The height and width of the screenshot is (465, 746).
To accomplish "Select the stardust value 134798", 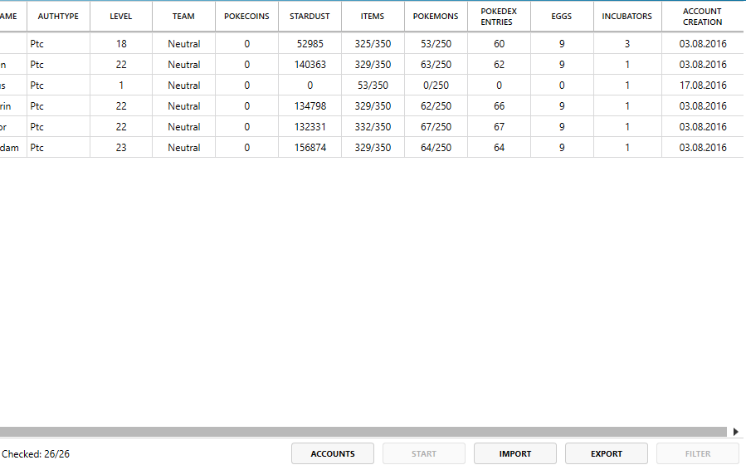I will pyautogui.click(x=310, y=106).
